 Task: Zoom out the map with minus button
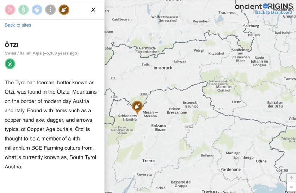(291, 187)
